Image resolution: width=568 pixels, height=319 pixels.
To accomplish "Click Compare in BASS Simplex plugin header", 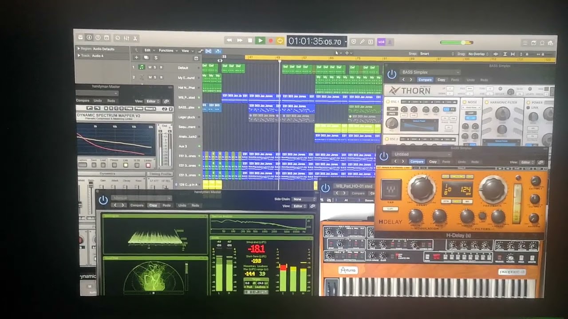I will point(425,80).
